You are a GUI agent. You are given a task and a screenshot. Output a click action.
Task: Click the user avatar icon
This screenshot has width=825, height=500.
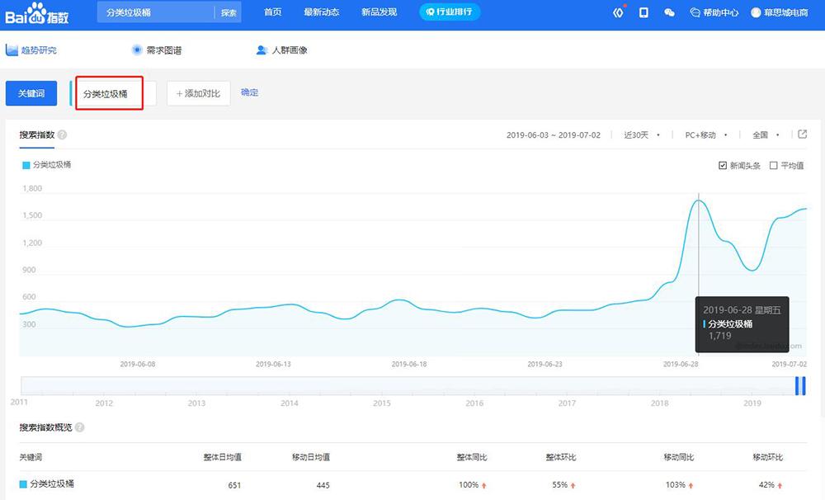756,12
